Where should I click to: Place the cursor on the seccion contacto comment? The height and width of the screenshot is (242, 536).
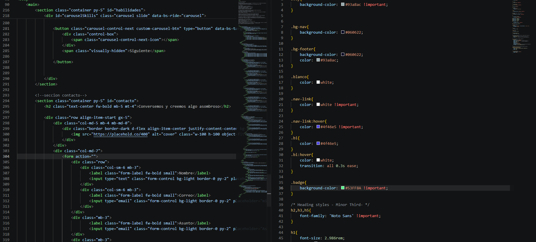[x=61, y=95]
